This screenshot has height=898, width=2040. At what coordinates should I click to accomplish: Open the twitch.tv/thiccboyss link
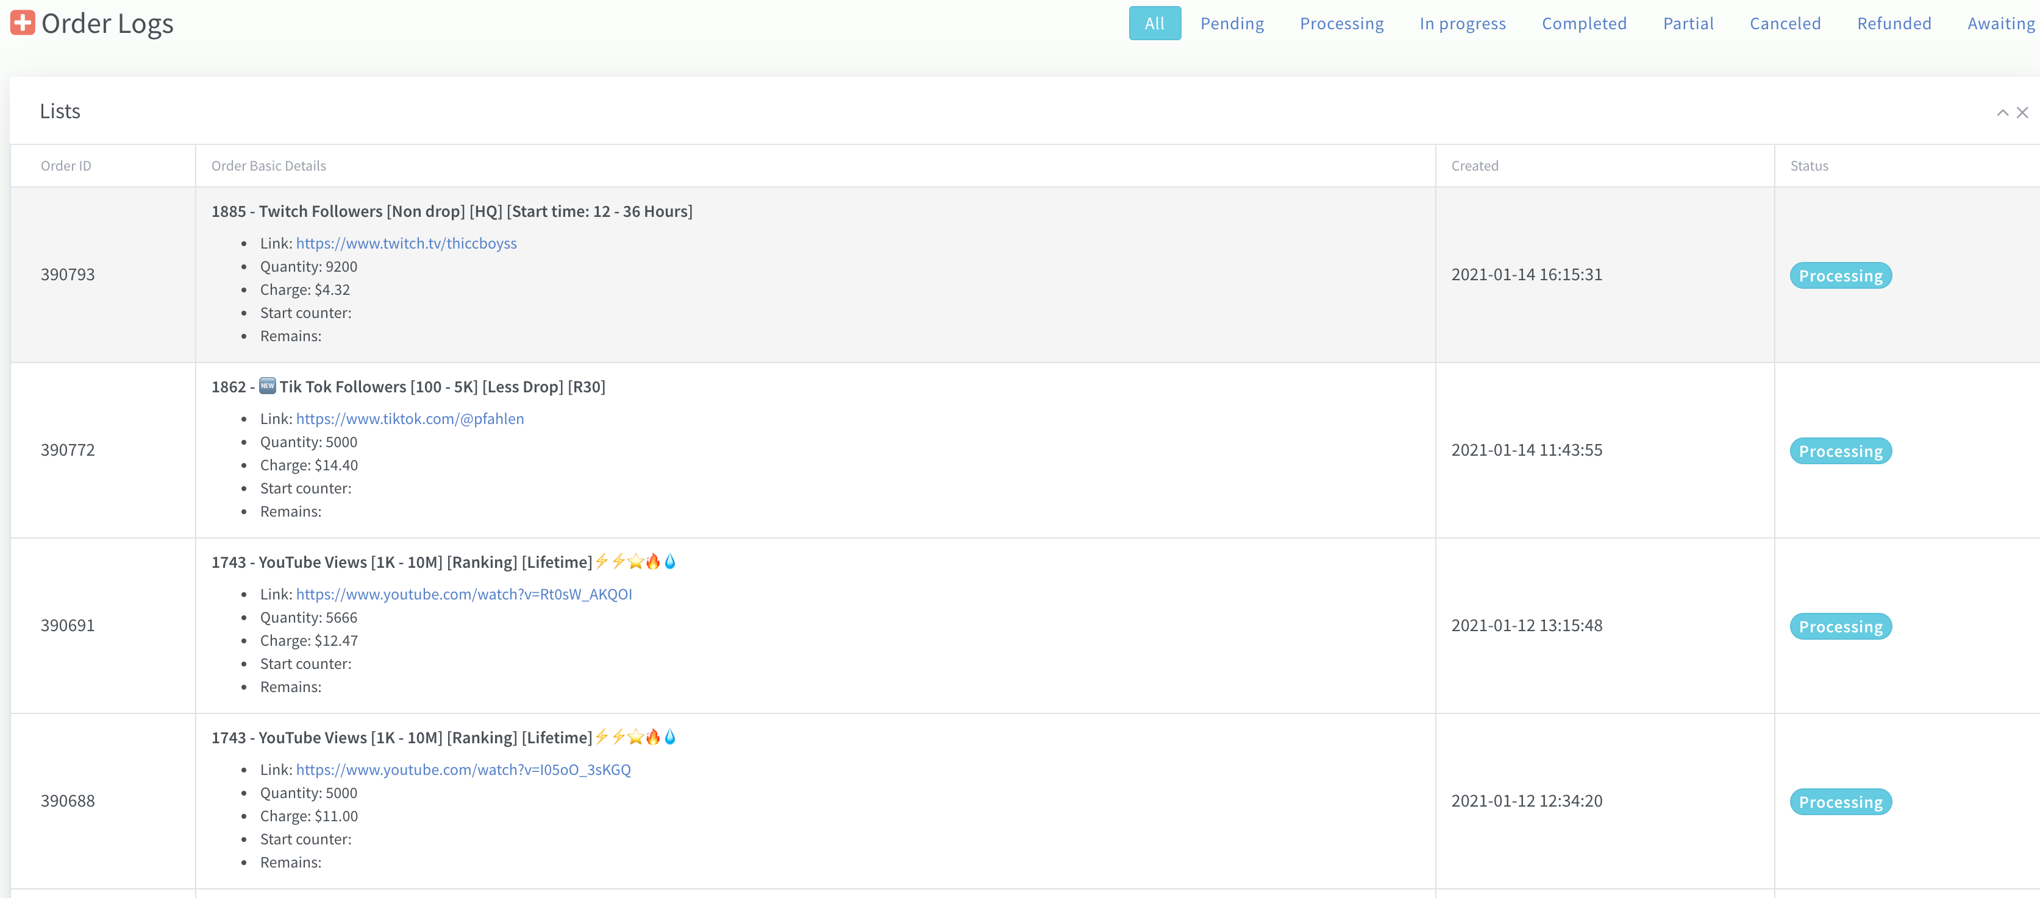406,243
